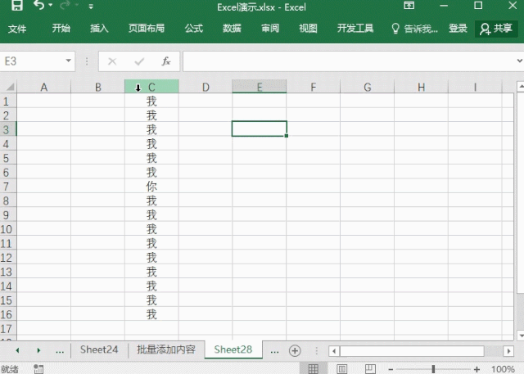The image size is (524, 374).
Task: Open the Undo history dropdown arrow
Action: (51, 6)
